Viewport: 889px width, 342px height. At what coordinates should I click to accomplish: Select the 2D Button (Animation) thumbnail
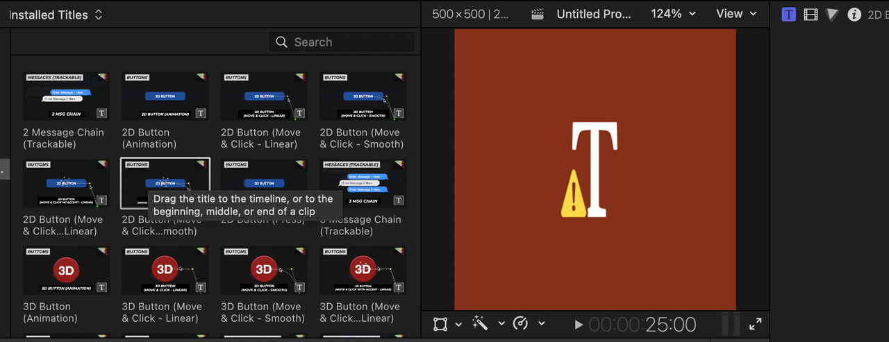tap(165, 96)
